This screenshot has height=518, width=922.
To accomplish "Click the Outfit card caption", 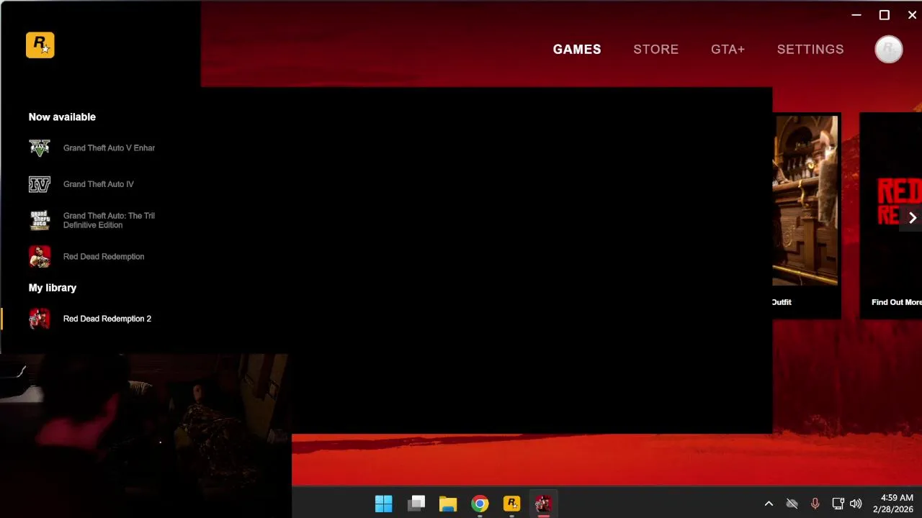I will pos(782,302).
